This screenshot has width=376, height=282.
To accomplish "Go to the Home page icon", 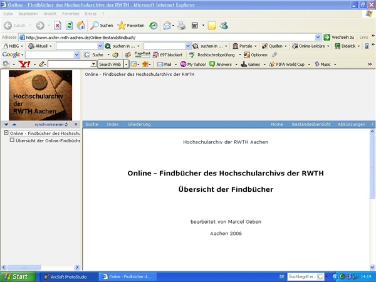I will point(81,26).
